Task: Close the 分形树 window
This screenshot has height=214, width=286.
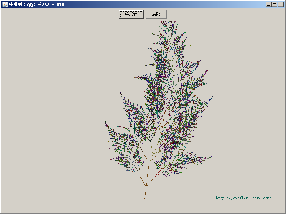Action: [x=281, y=5]
